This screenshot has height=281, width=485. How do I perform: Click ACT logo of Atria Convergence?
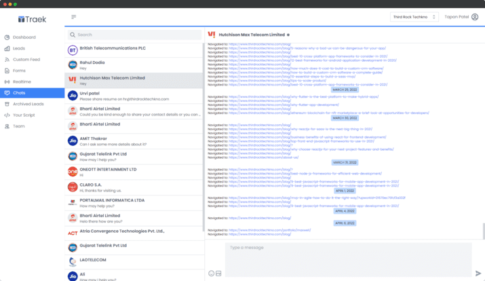point(73,233)
